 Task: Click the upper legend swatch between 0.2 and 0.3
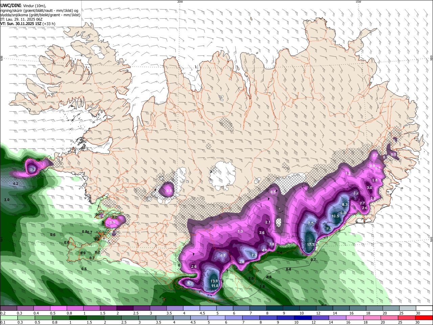click(8, 308)
